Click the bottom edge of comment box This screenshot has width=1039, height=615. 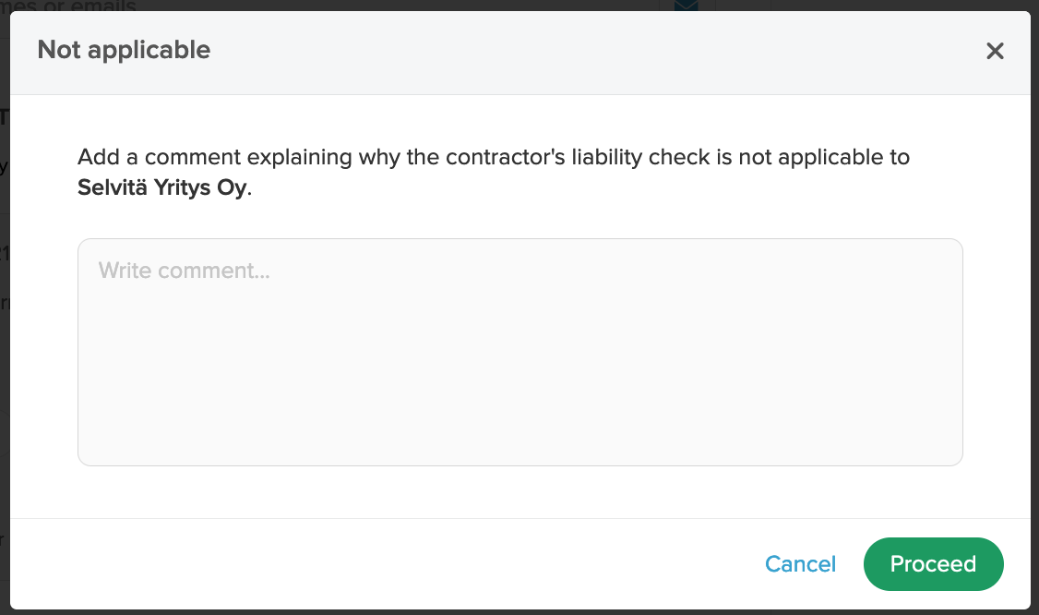[x=520, y=465]
